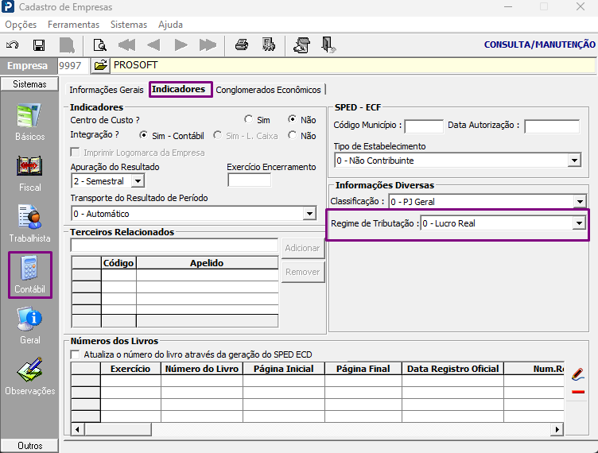Click the scroll right arrow of books table

tap(557, 429)
